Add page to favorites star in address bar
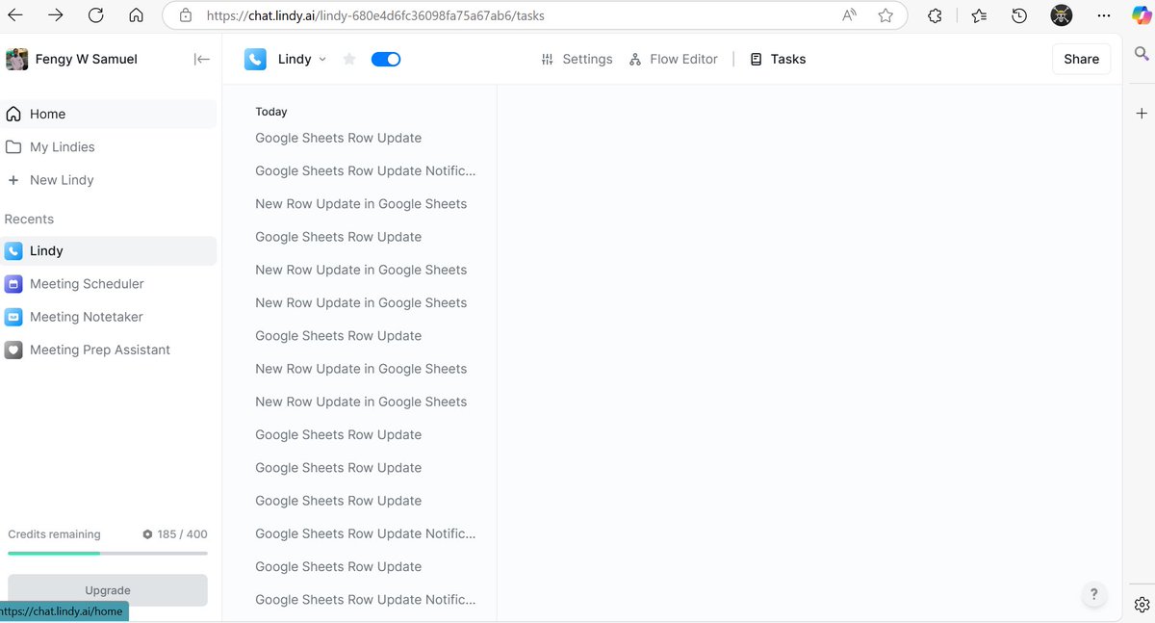Image resolution: width=1155 pixels, height=623 pixels. tap(885, 15)
